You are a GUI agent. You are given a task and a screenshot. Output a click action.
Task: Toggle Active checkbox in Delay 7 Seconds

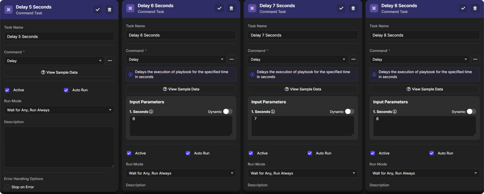(x=251, y=153)
